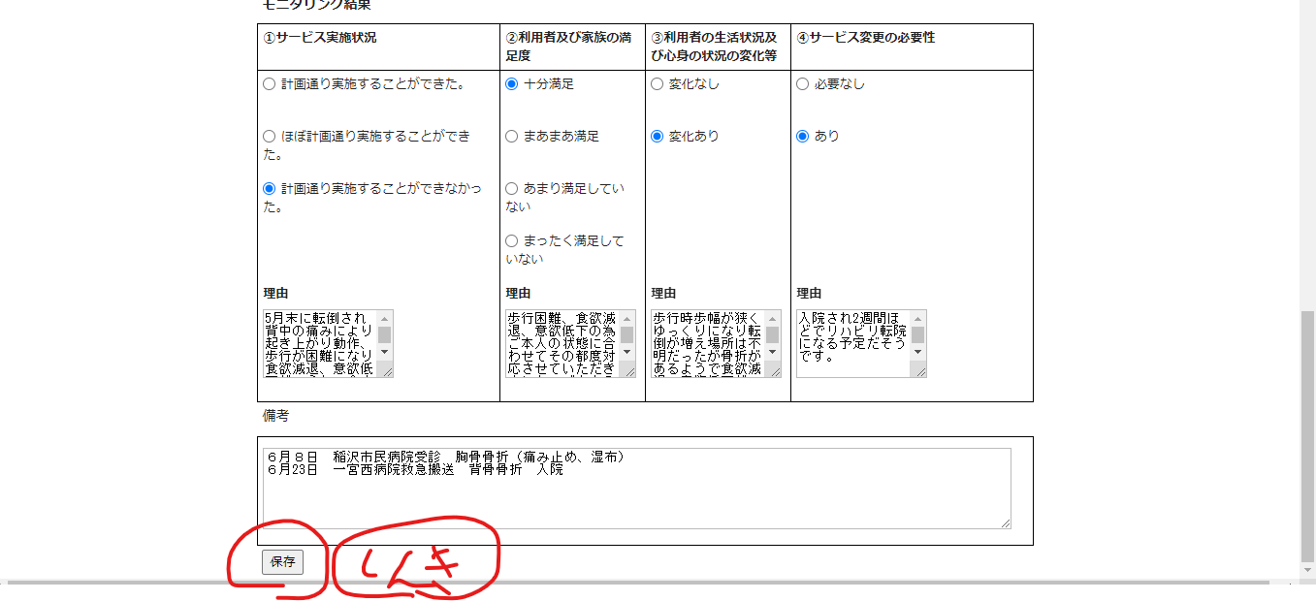Image resolution: width=1316 pixels, height=601 pixels.
Task: Select '計画通り実施することができなかった。' radio button
Action: pos(270,189)
